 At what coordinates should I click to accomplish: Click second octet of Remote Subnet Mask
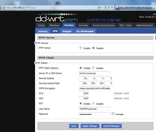pos(92,83)
